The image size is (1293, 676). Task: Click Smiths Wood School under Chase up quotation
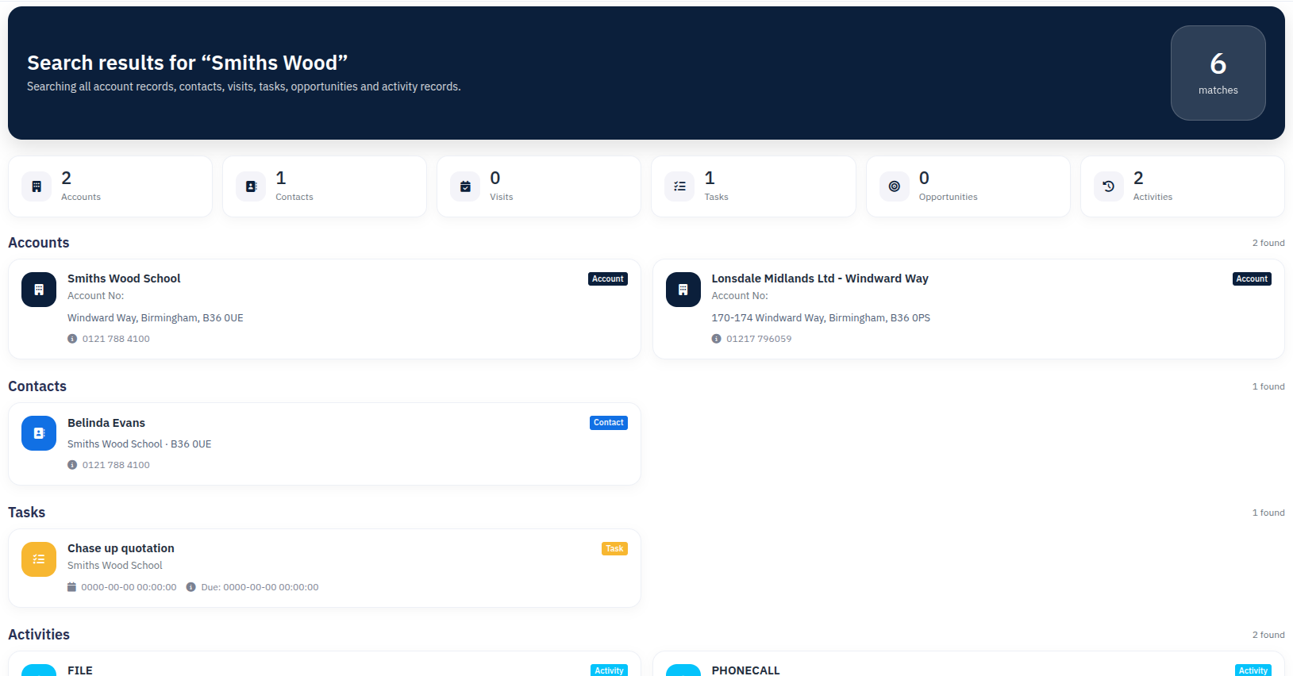115,566
